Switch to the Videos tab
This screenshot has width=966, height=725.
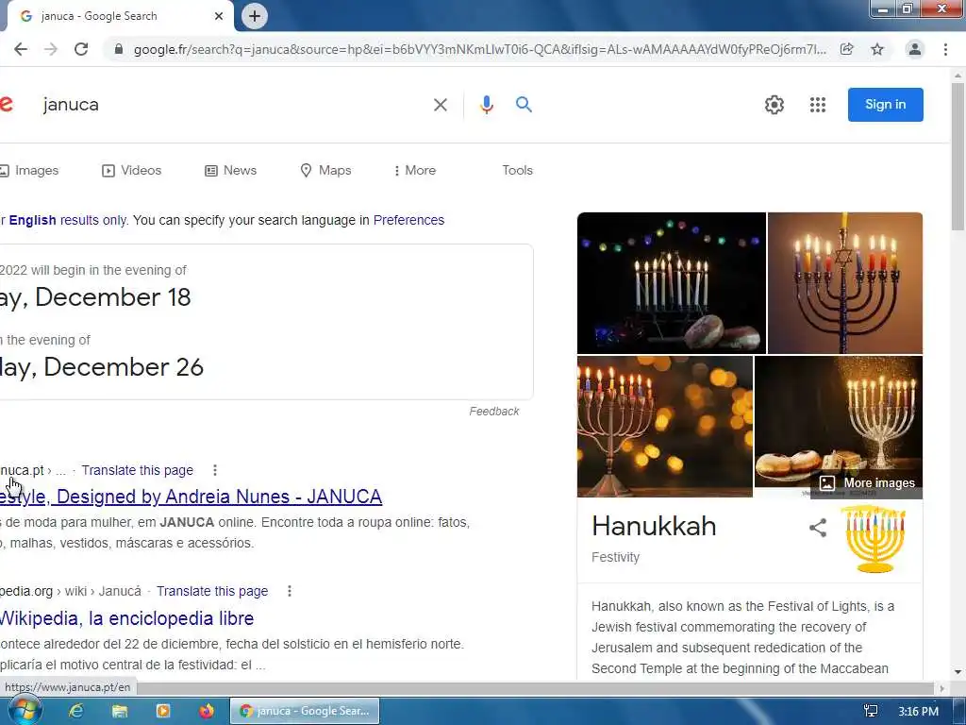(x=131, y=170)
